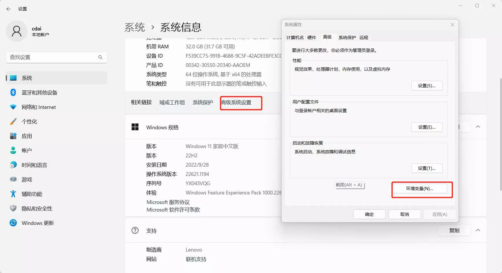Select the 2022/9/28 install date
The height and width of the screenshot is (273, 502).
pyautogui.click(x=197, y=165)
